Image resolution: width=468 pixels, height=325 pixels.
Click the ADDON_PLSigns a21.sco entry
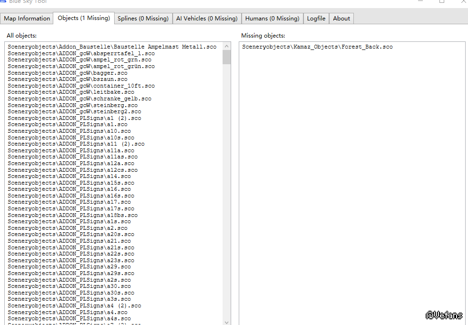[x=69, y=241]
